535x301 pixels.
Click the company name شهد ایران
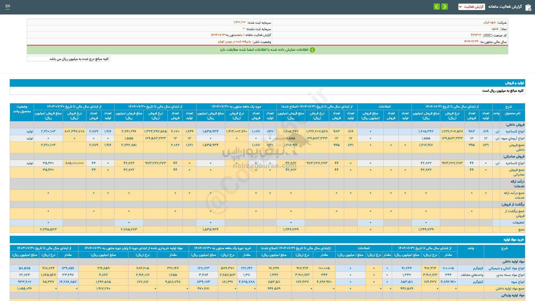coord(490,22)
